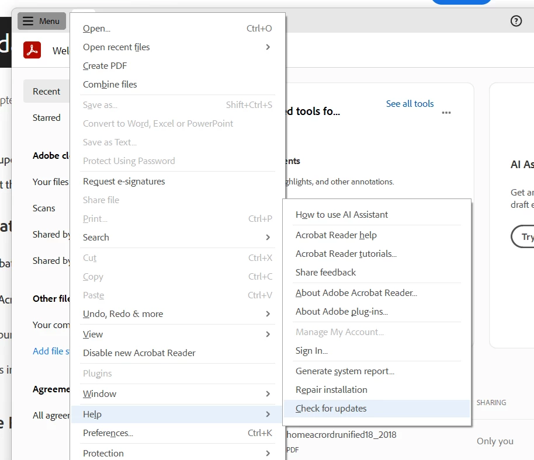Click Check for updates

pyautogui.click(x=377, y=409)
